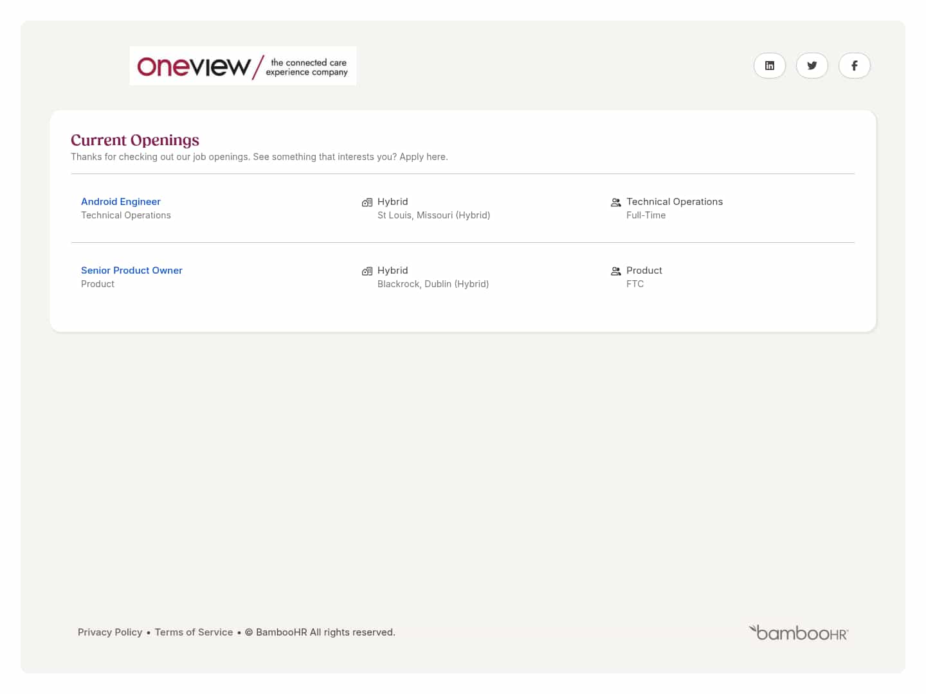Click the Full-Time employment type label

(646, 215)
